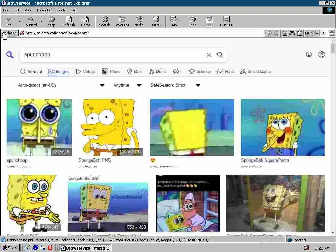The image size is (336, 252).
Task: Click the Quality value field
Action: pos(325,33)
